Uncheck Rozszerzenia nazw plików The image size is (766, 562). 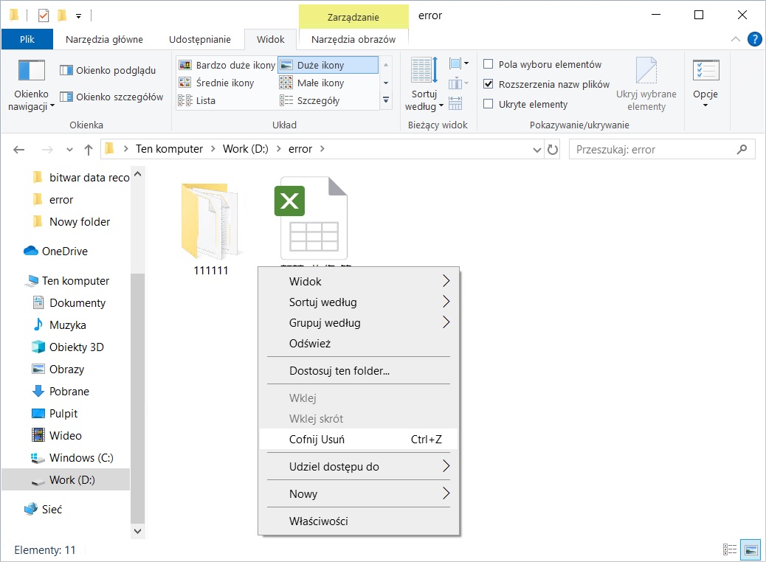[x=488, y=84]
